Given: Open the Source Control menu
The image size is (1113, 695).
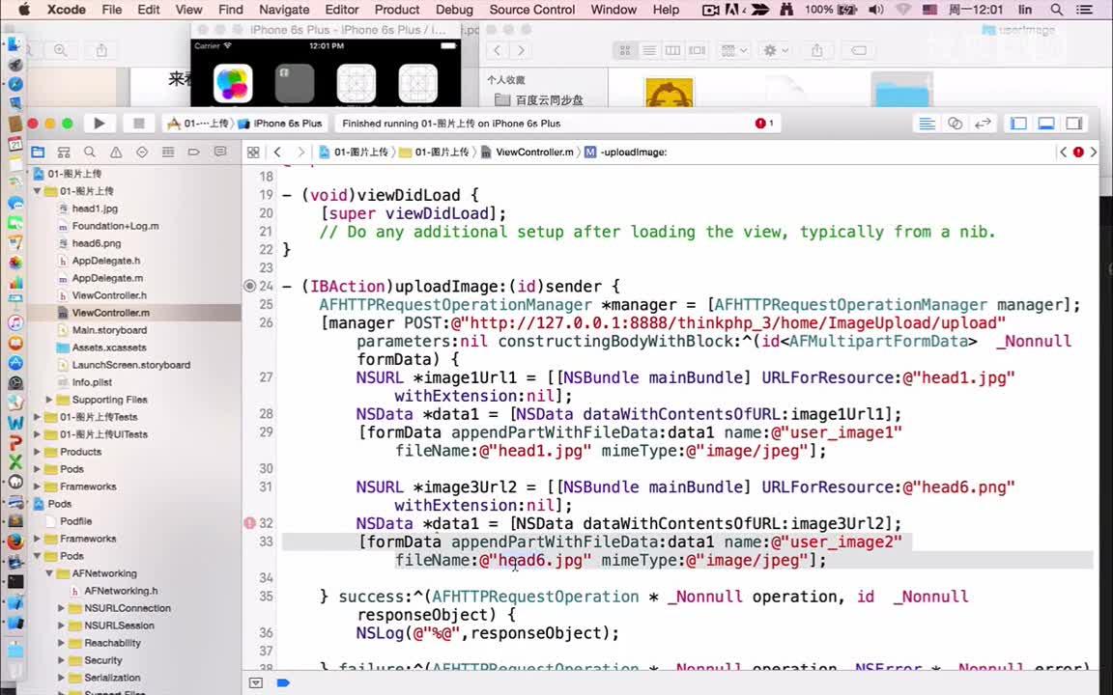Looking at the screenshot, I should click(x=531, y=10).
